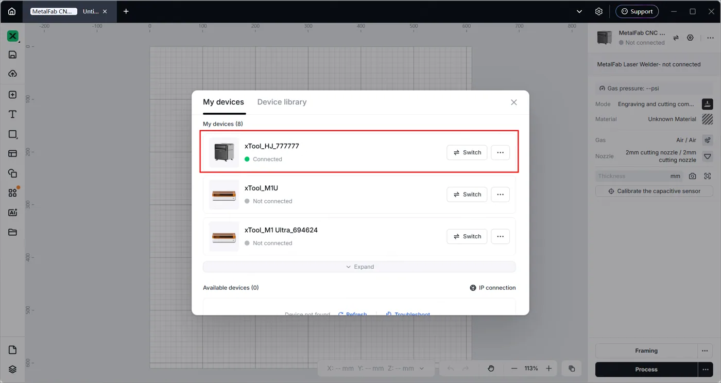Click the IP connection link
The width and height of the screenshot is (721, 383).
(x=492, y=288)
